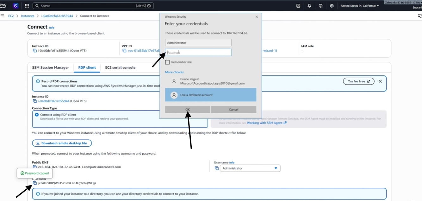Copy the VPC ID value

coord(125,50)
